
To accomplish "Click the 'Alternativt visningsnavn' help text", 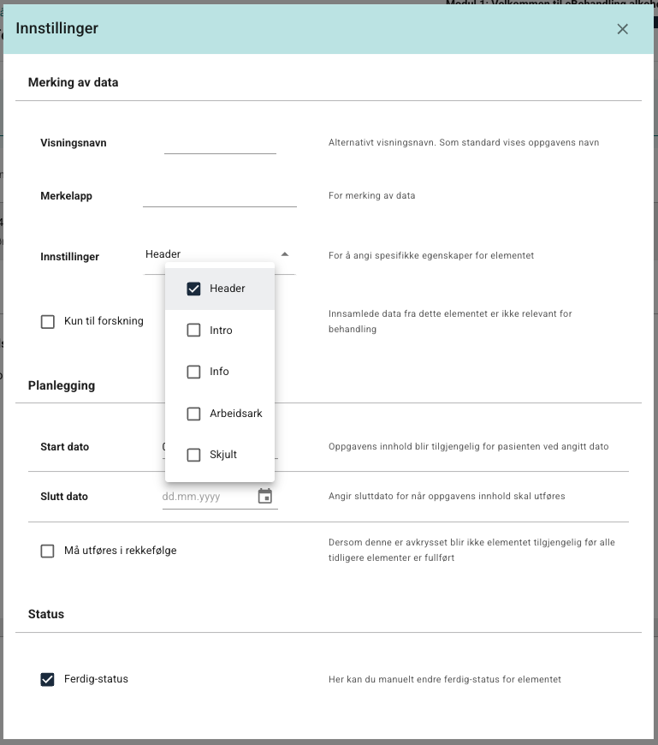I will click(464, 142).
